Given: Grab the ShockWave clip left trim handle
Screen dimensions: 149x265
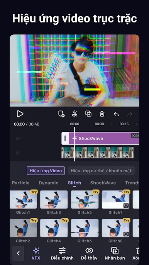Looking at the screenshot, I should tap(65, 138).
